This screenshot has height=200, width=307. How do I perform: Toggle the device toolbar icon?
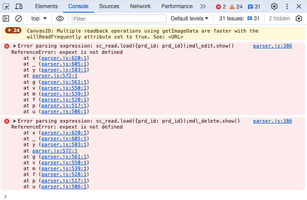tap(19, 6)
